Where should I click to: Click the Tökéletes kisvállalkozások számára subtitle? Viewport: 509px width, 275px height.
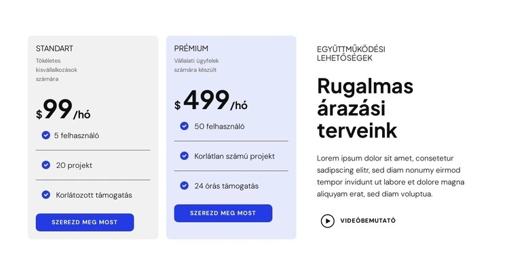pyautogui.click(x=56, y=70)
